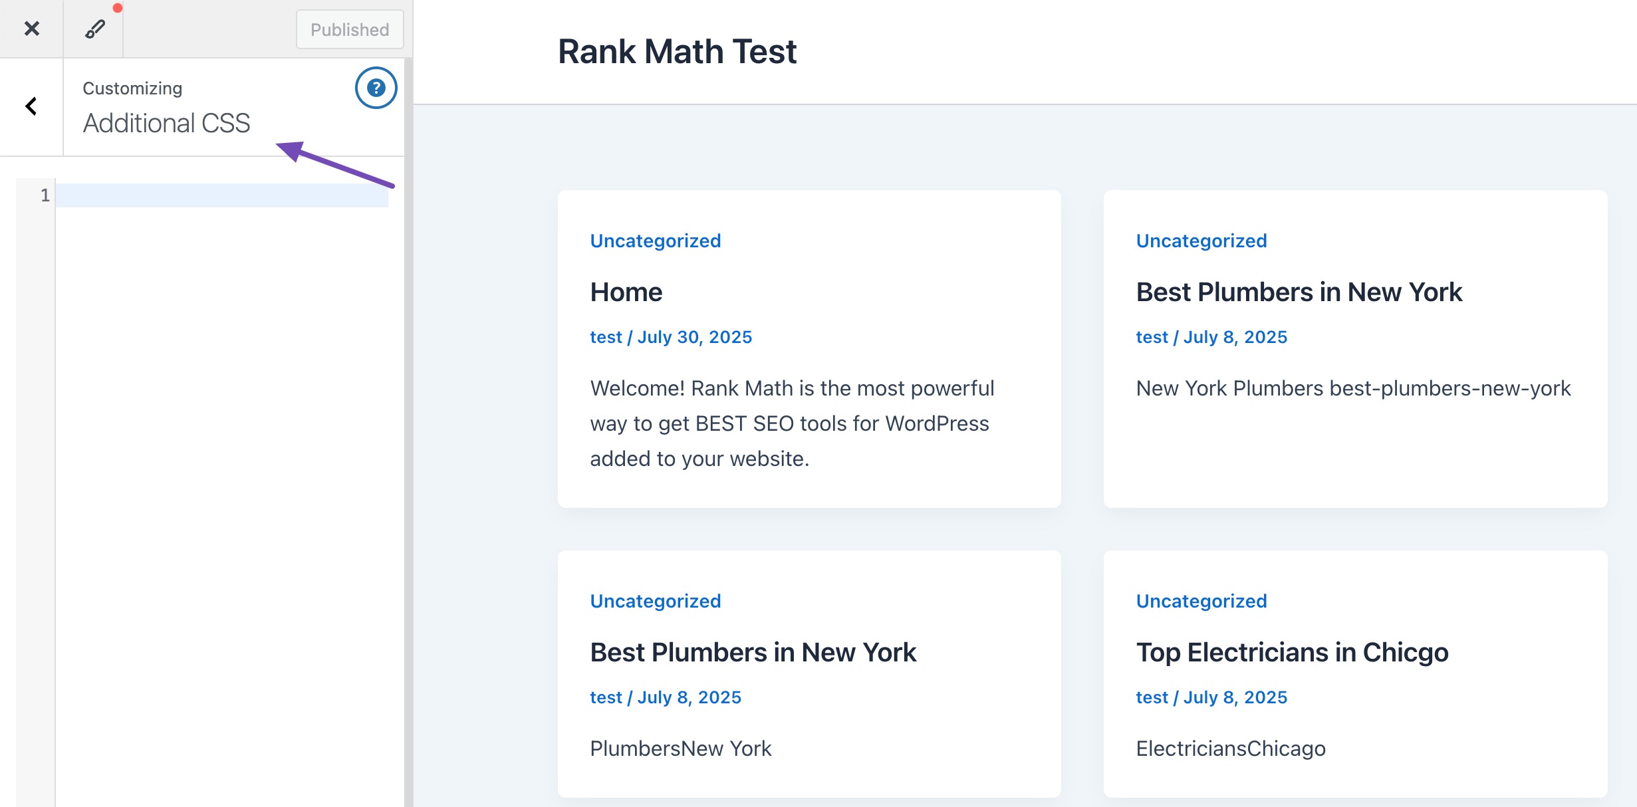This screenshot has width=1637, height=807.
Task: Click Uncategorized above Top Electricians post
Action: point(1201,601)
